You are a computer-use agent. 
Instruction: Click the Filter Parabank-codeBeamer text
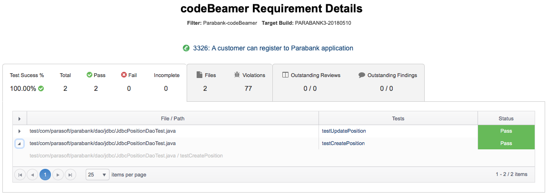coord(222,23)
